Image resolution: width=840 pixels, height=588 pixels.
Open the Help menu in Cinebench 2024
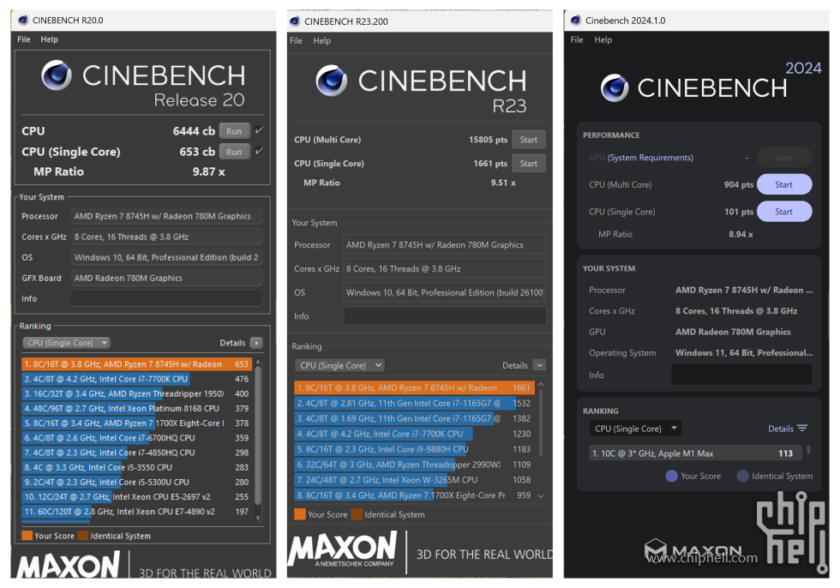point(603,39)
